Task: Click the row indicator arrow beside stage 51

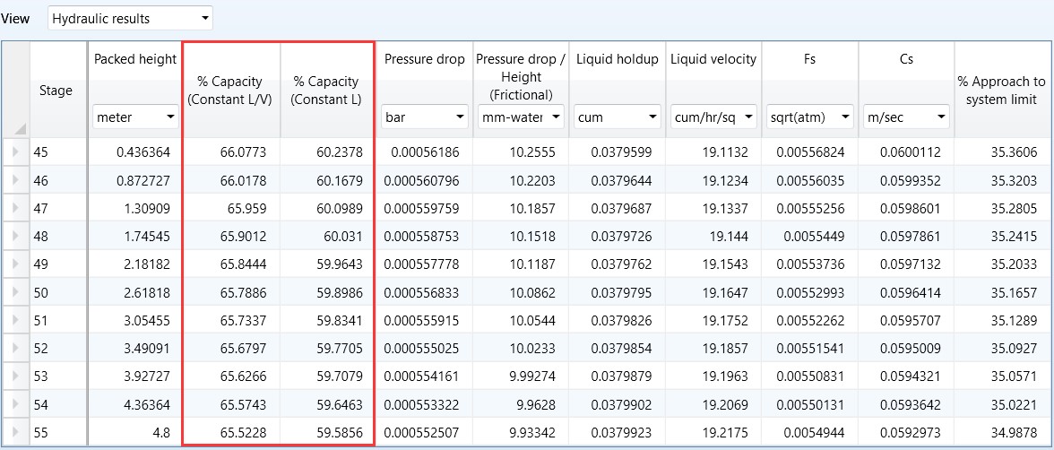Action: tap(15, 320)
